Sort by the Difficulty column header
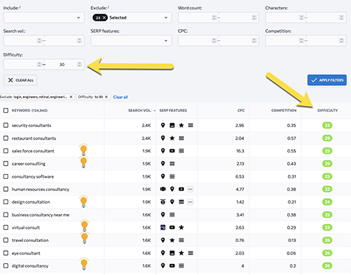 (328, 111)
